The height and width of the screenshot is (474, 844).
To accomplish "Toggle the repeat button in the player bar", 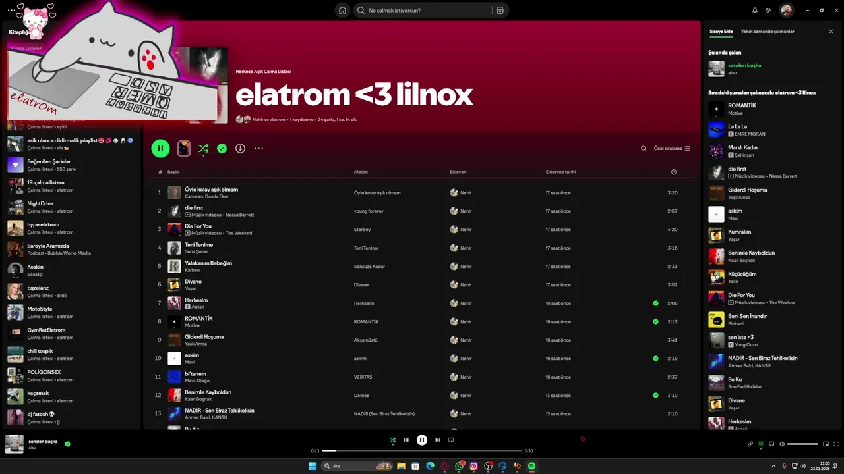I will point(451,440).
